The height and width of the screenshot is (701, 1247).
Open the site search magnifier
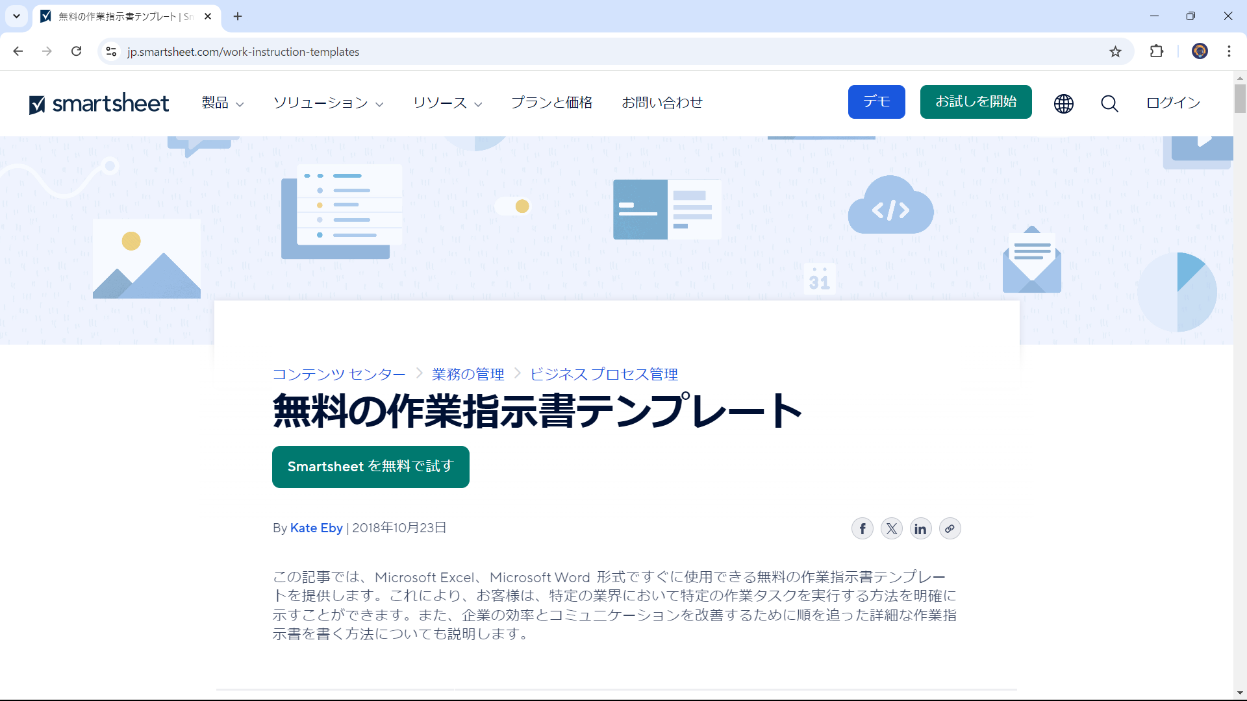coord(1109,103)
